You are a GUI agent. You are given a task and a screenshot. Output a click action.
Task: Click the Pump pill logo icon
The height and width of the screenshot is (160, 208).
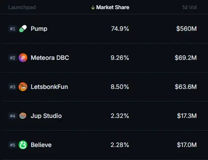(x=23, y=29)
